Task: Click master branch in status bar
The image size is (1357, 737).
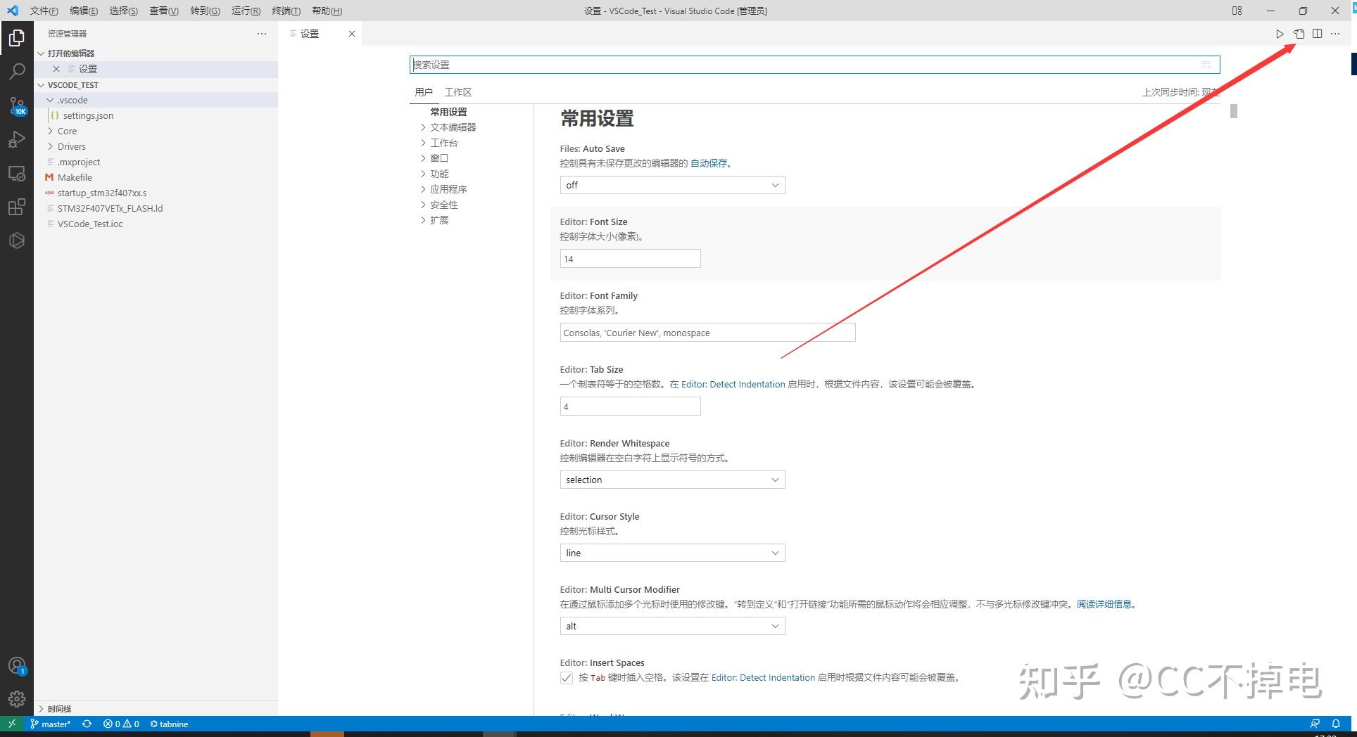Action: coord(51,724)
